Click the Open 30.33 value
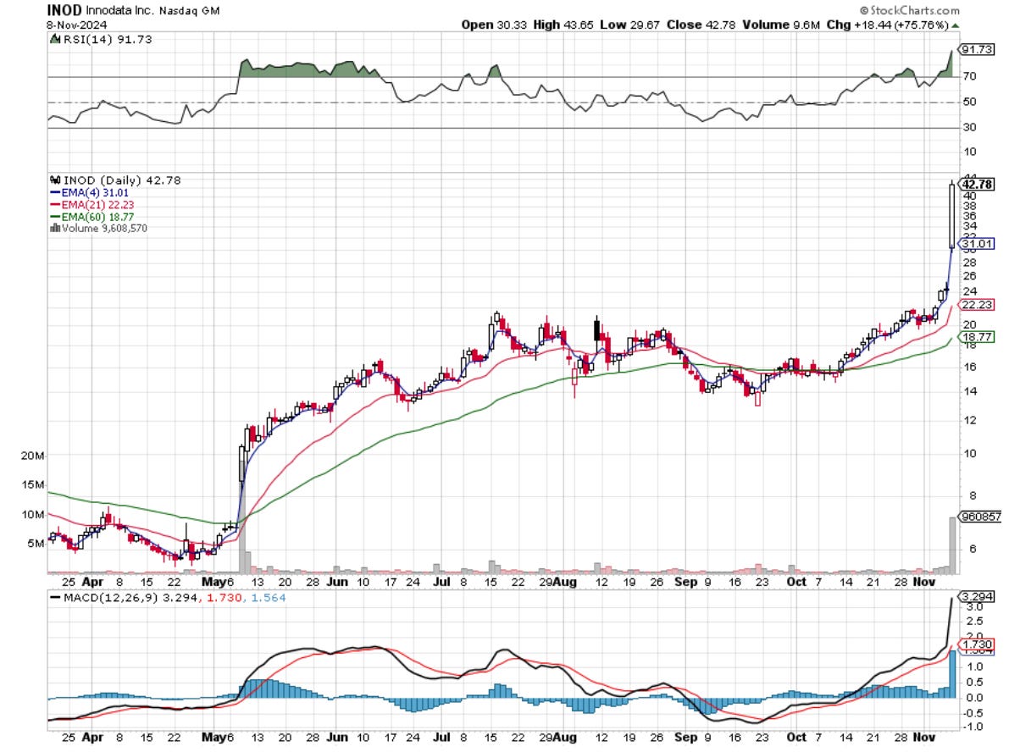Screen dimensions: 1009x752 [x=494, y=25]
